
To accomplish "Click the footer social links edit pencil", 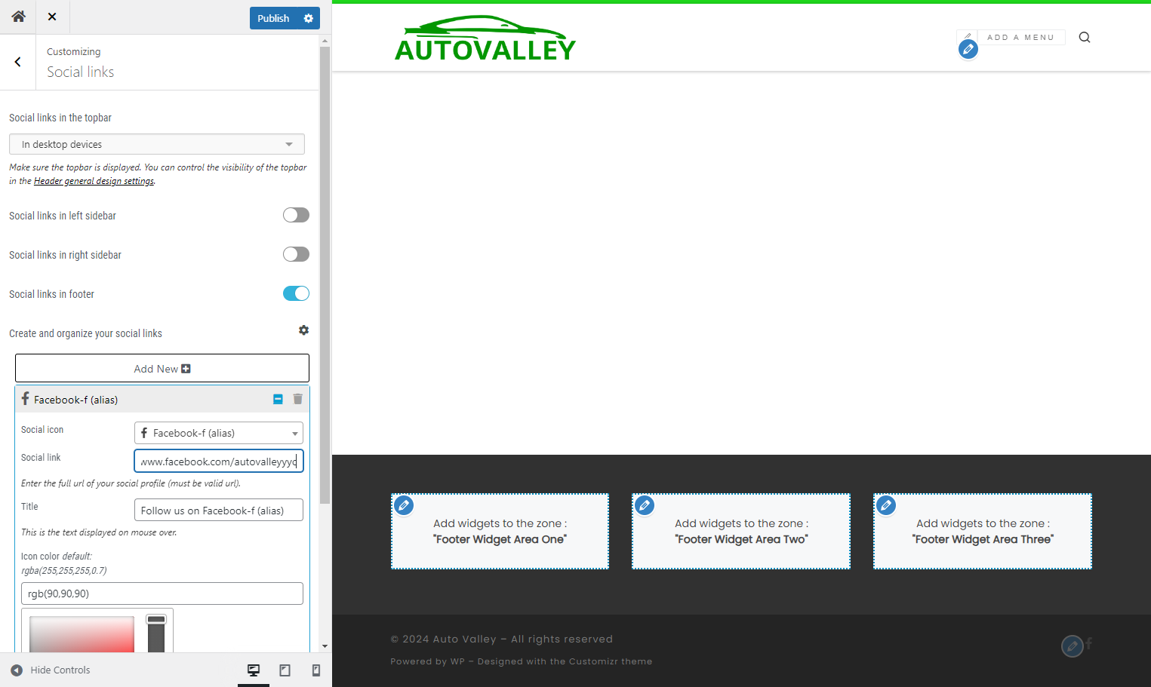I will point(1072,646).
